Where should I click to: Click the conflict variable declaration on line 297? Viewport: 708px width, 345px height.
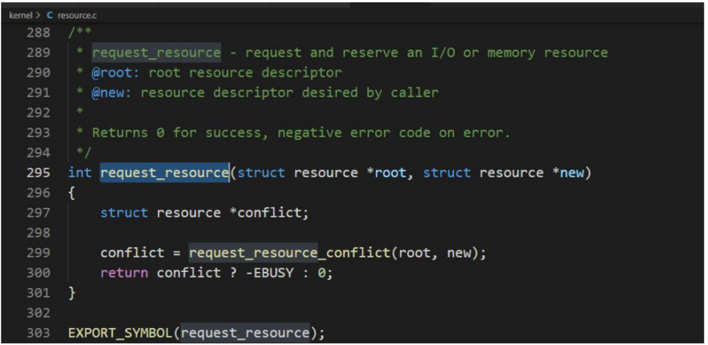click(269, 213)
